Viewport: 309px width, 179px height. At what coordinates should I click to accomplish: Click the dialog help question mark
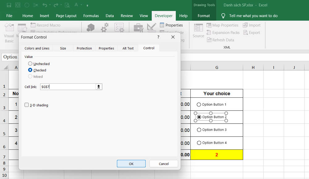[158, 37]
